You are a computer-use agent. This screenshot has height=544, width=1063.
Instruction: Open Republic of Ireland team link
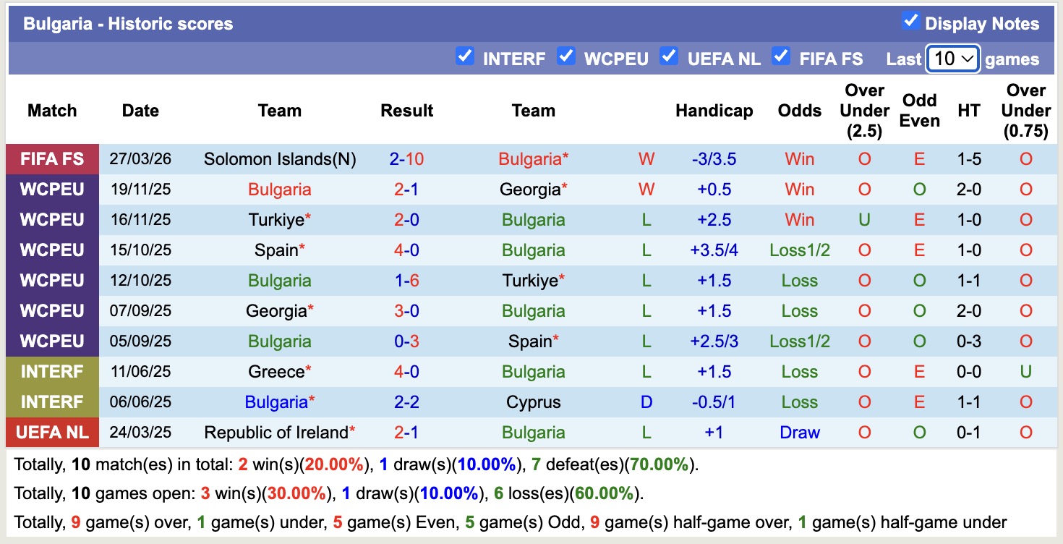[276, 433]
